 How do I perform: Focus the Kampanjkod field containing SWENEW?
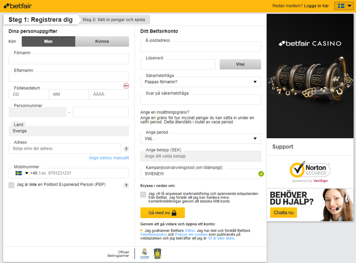click(201, 174)
